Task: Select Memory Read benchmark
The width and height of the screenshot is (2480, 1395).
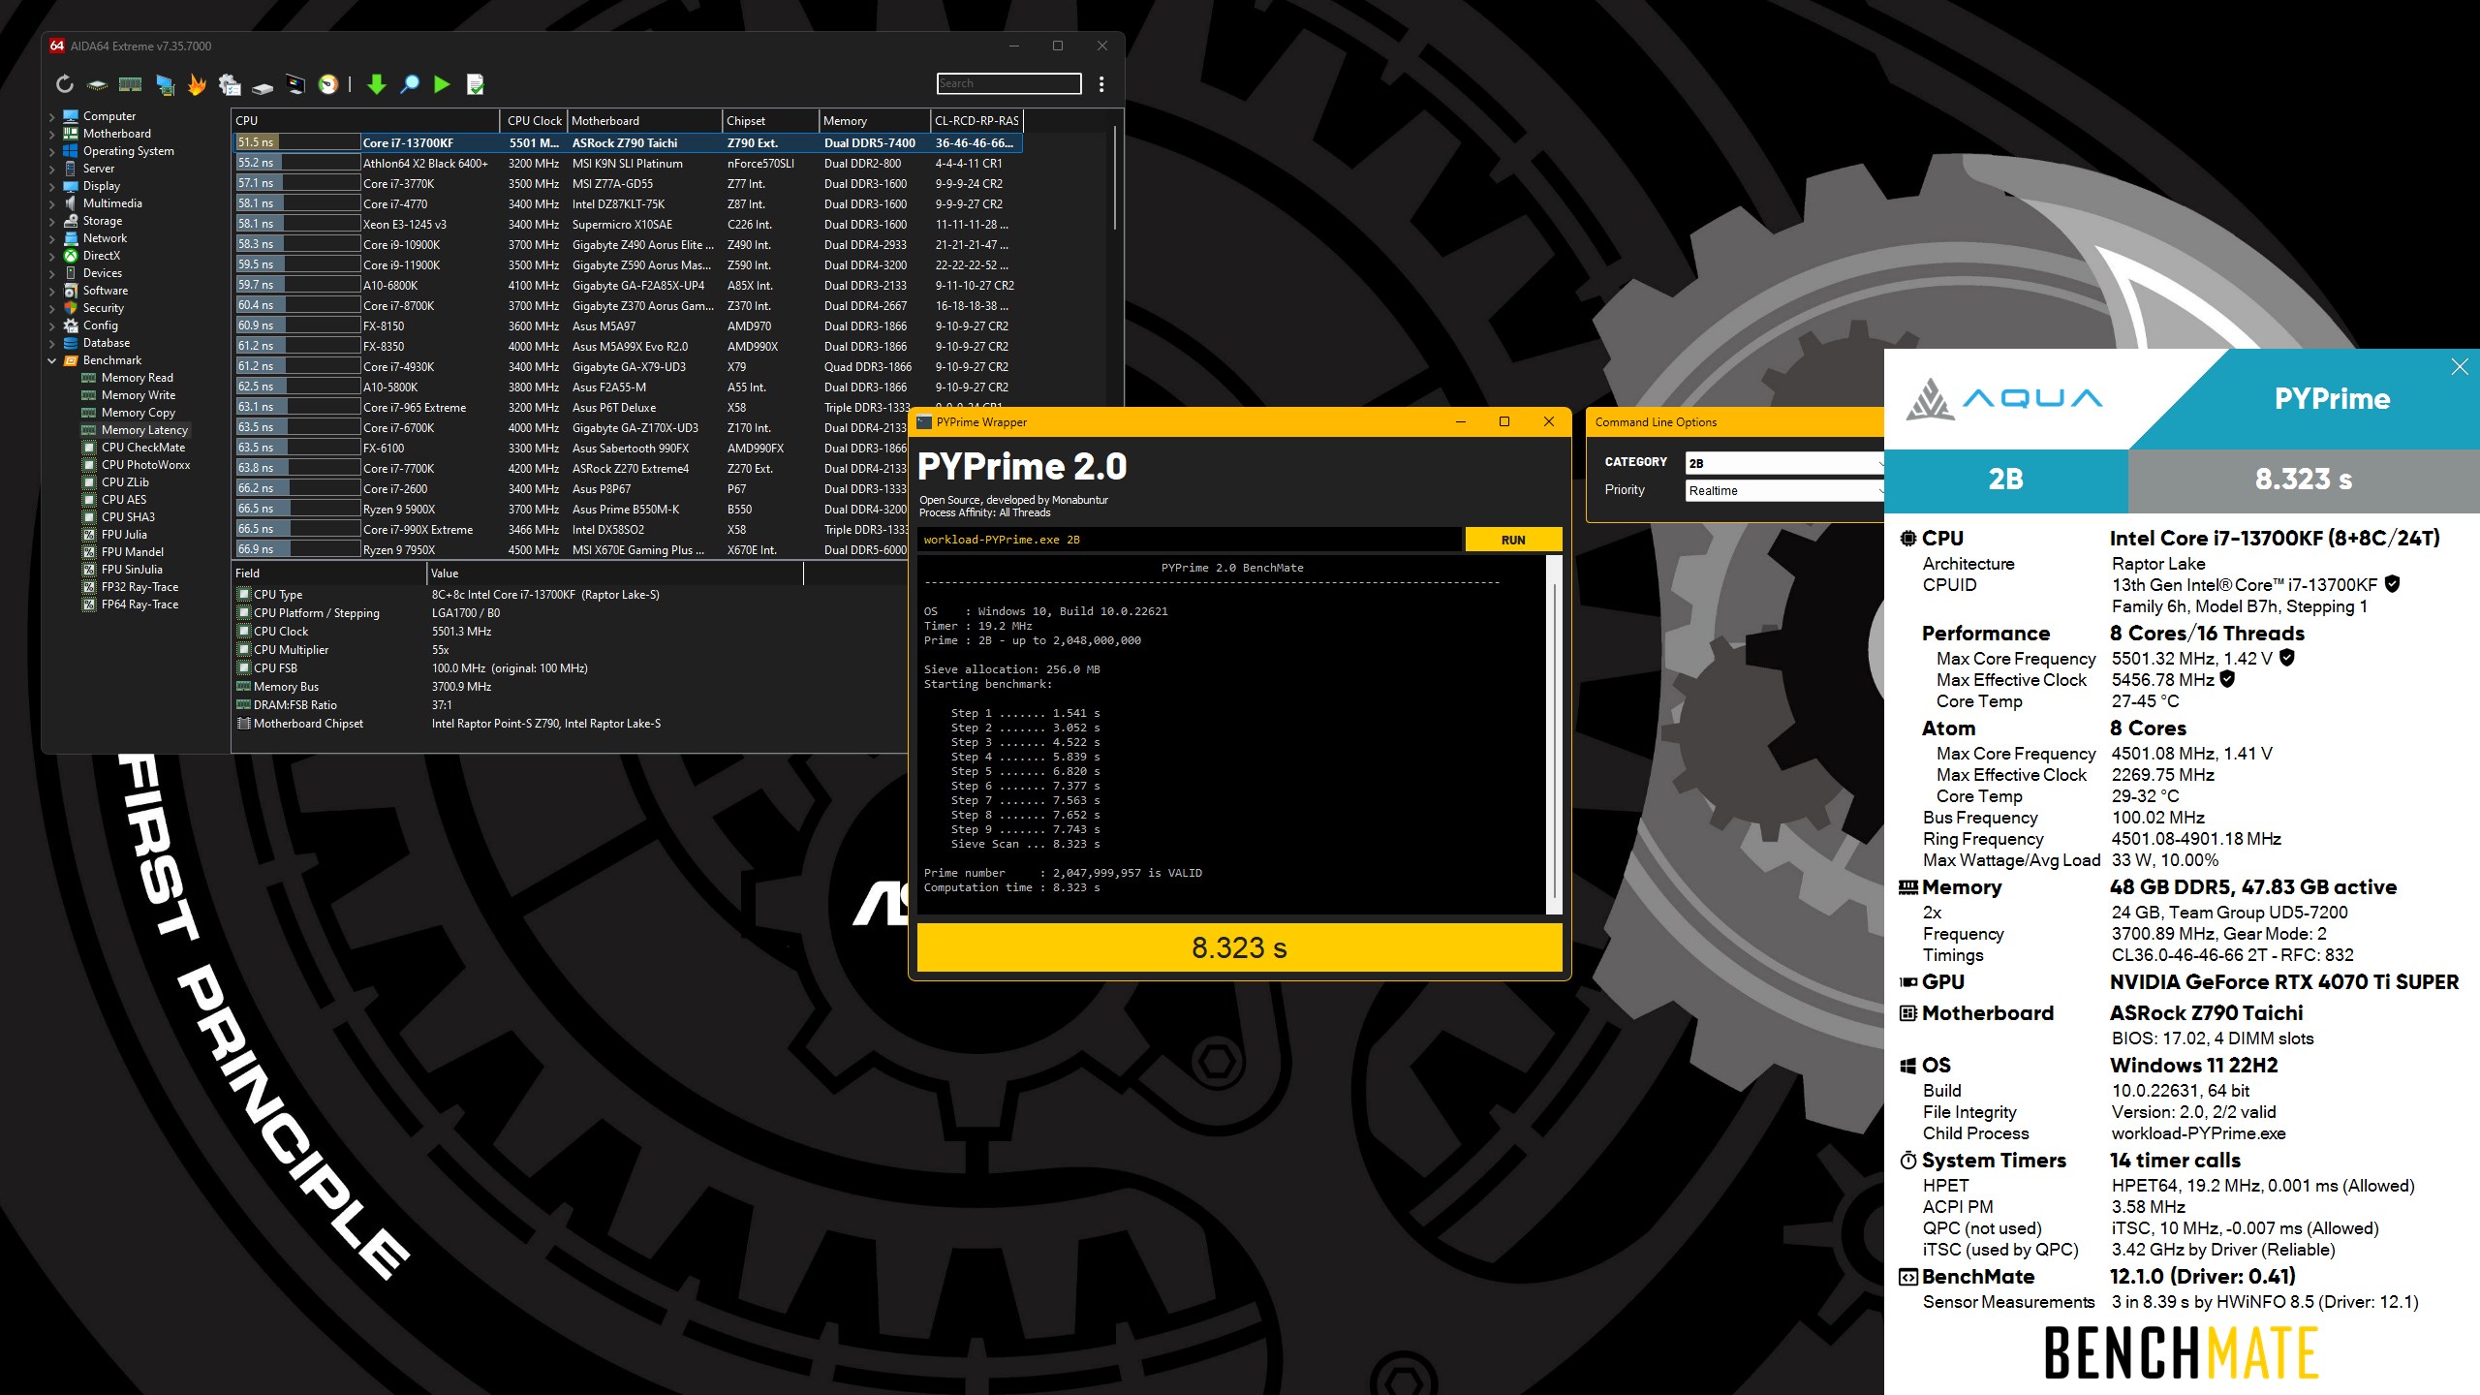Action: [137, 378]
